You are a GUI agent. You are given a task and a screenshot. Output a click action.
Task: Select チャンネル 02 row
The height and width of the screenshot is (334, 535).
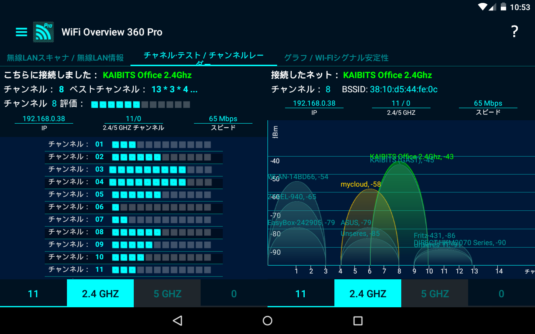(134, 157)
